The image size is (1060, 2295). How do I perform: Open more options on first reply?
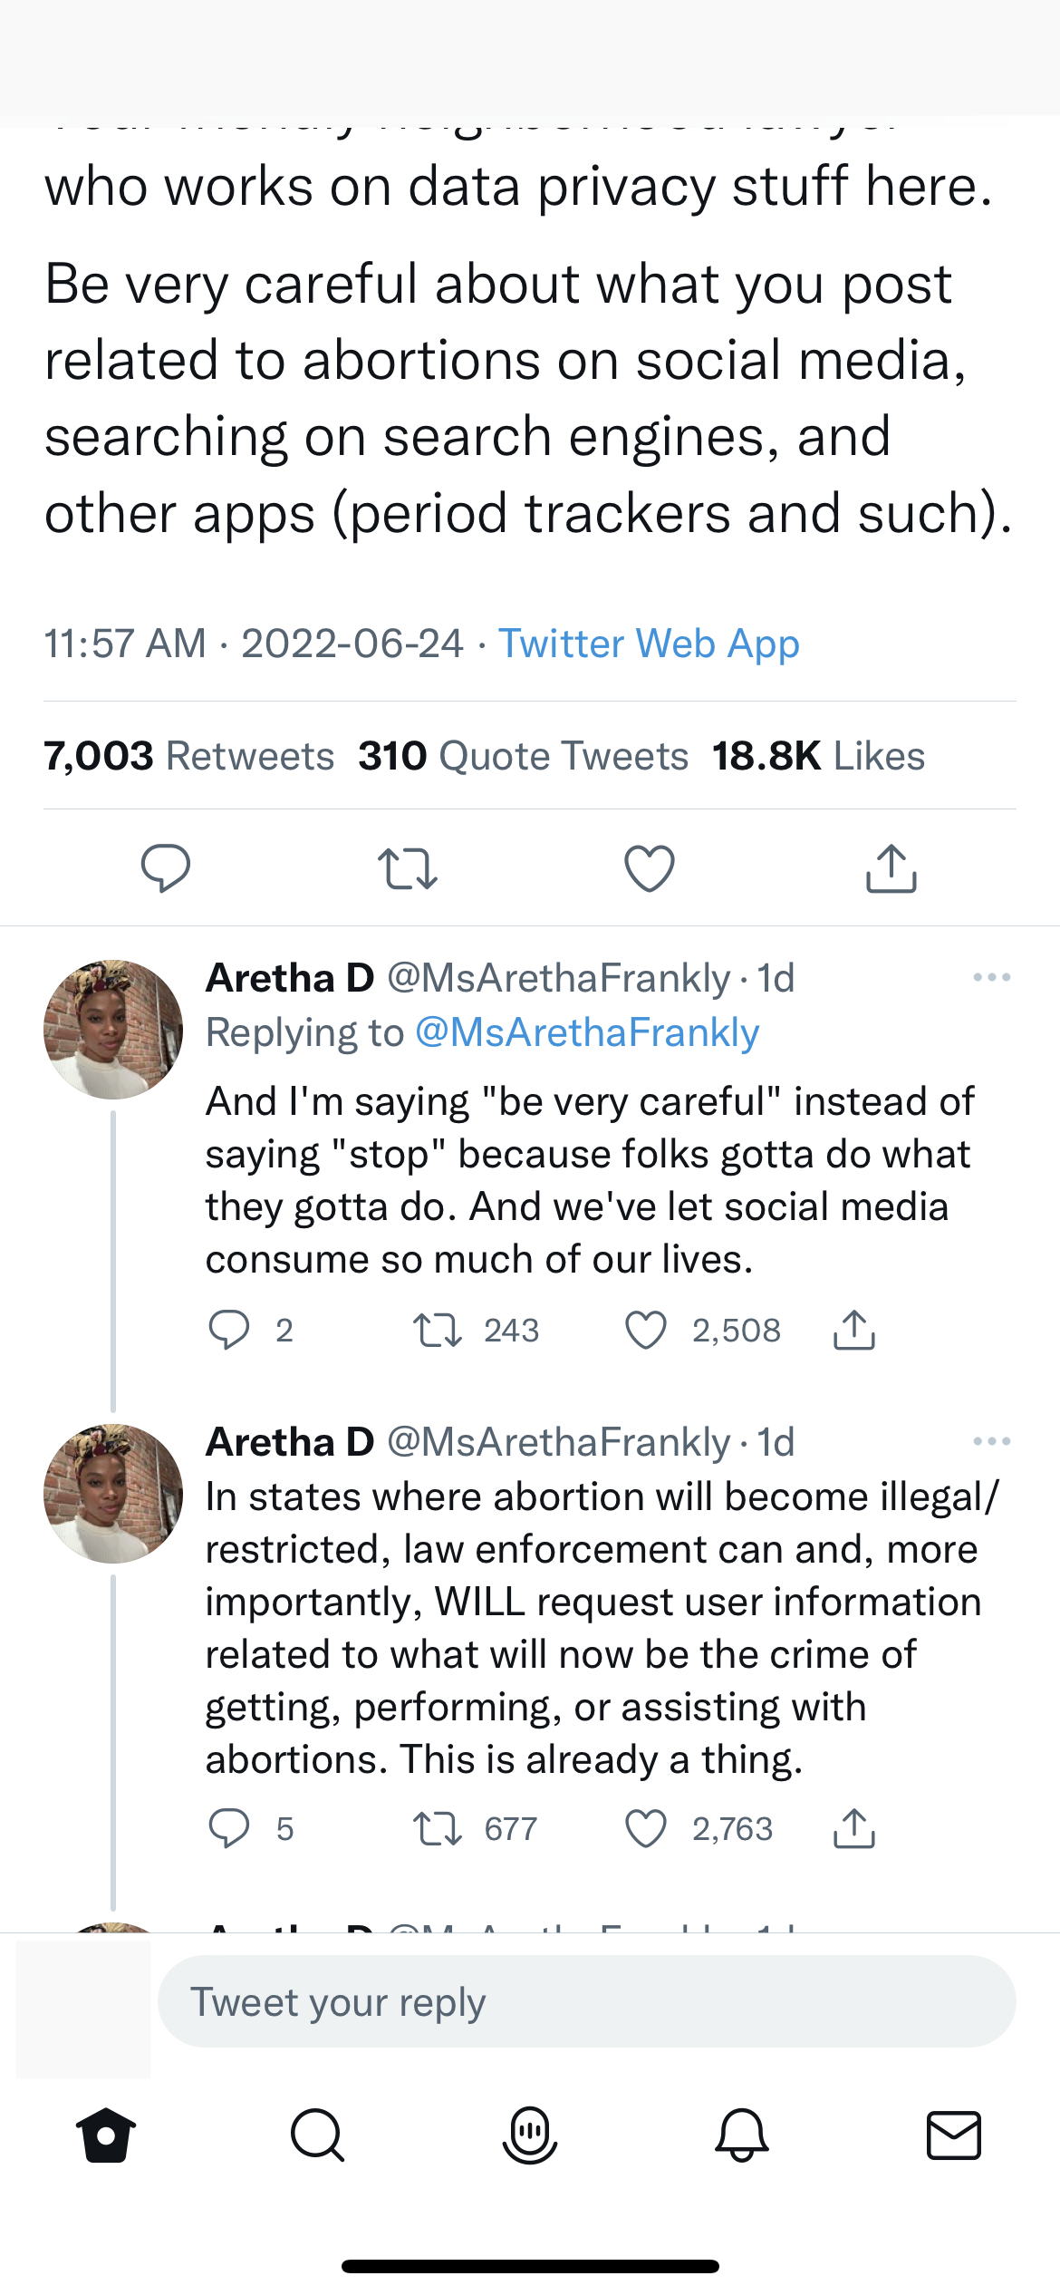991,977
